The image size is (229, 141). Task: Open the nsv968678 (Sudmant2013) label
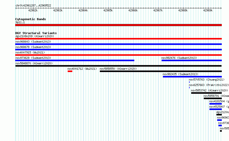point(33,47)
